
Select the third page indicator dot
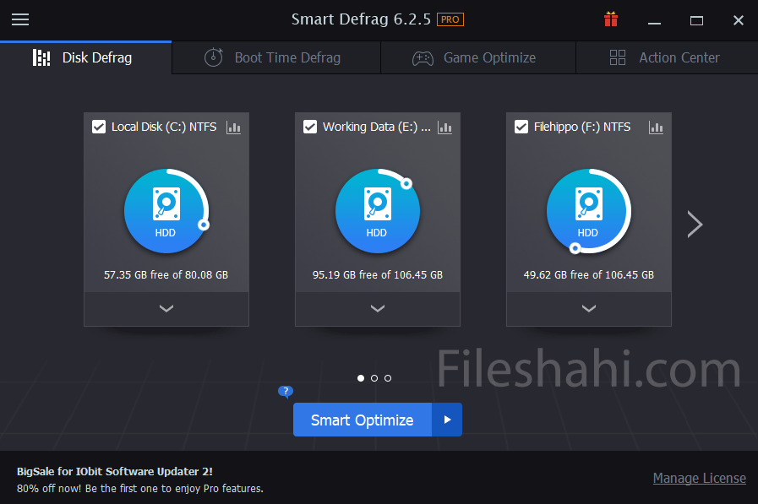point(388,378)
